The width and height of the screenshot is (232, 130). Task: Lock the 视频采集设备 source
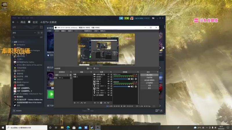111,75
